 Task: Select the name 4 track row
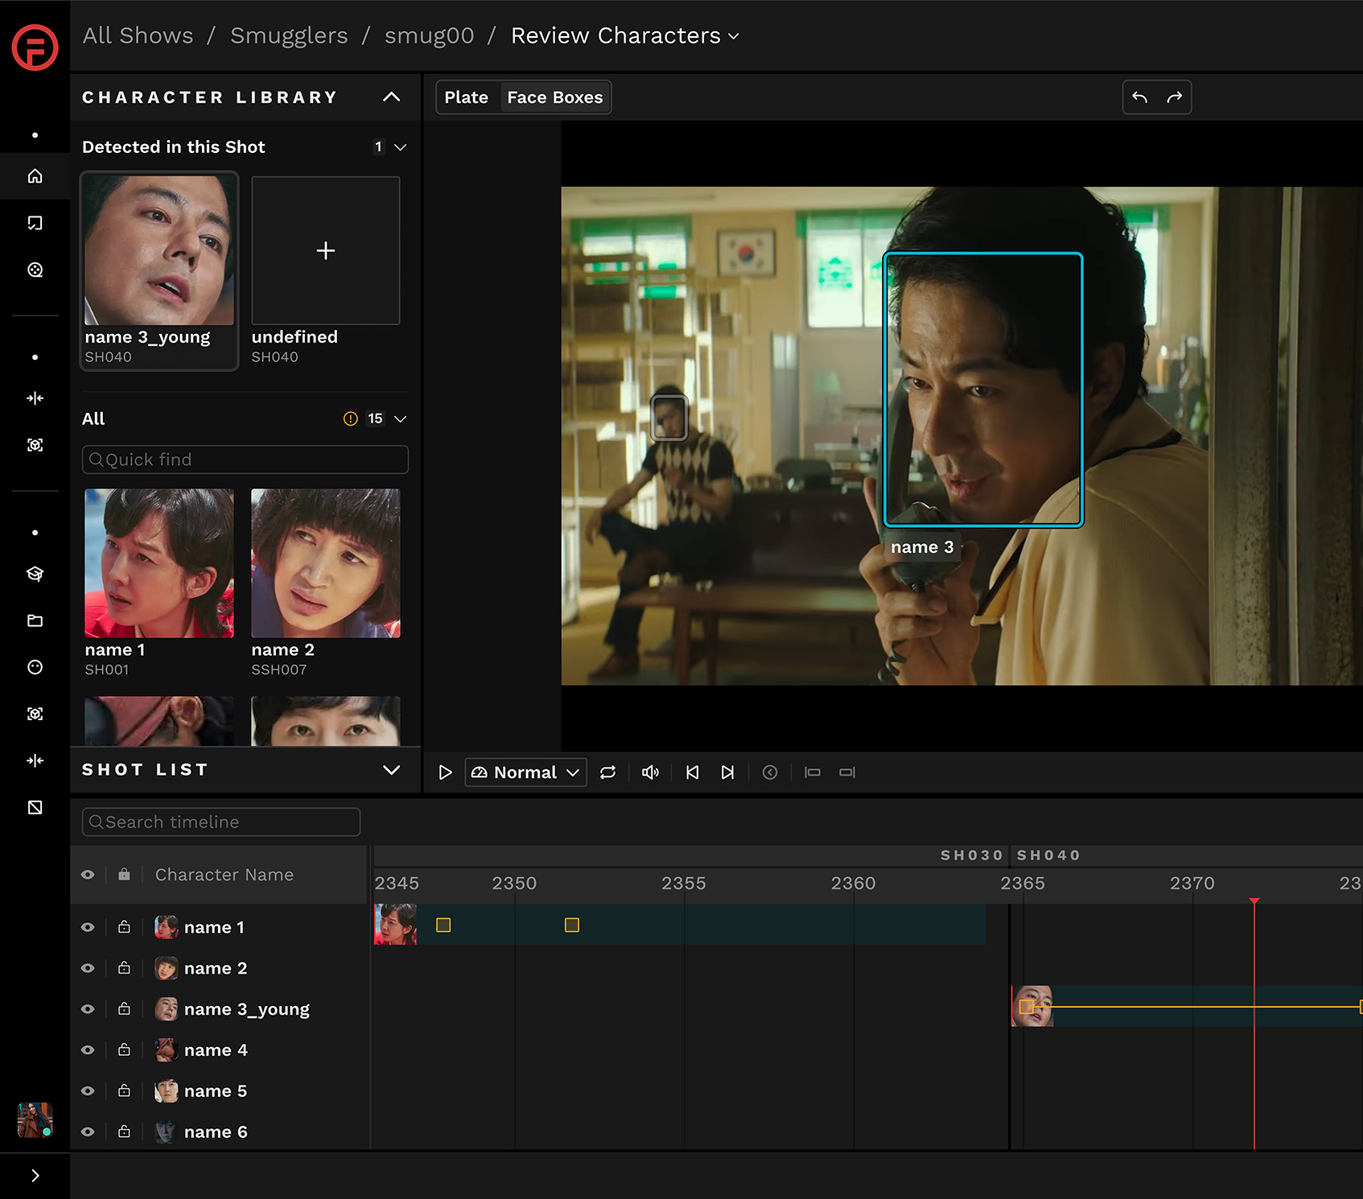(220, 1050)
